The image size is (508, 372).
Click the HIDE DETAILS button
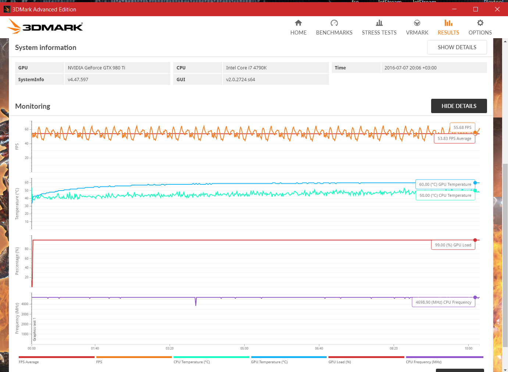pos(459,106)
